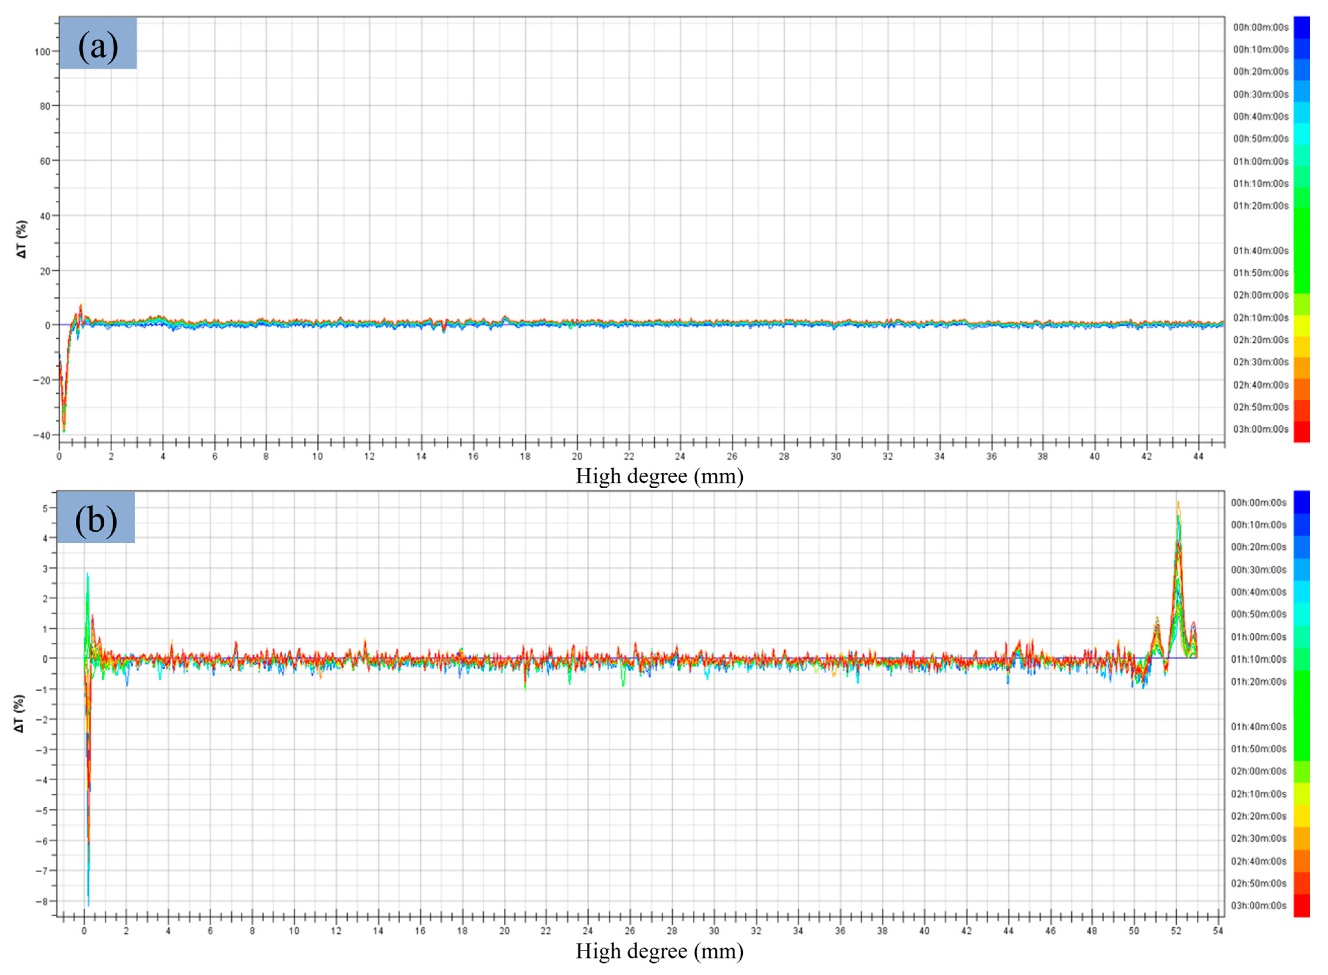
Task: Select the 00h:30m:00s legend label in chart (a)
Action: click(1261, 95)
